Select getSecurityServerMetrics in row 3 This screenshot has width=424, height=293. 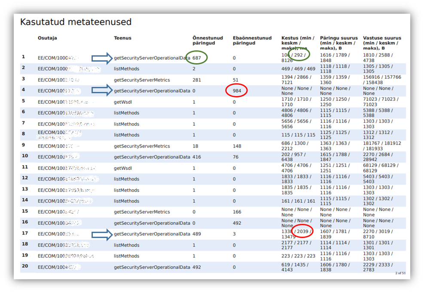pyautogui.click(x=142, y=80)
